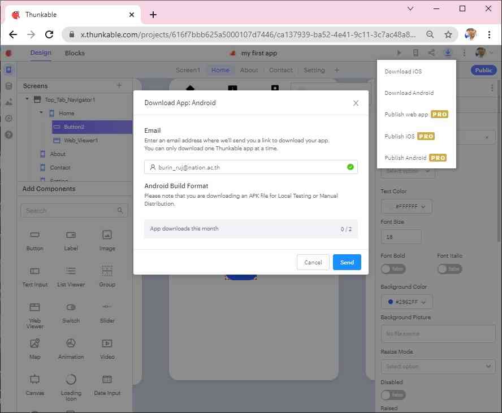
Task: Choose Publish web app option
Action: (x=416, y=114)
